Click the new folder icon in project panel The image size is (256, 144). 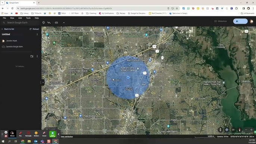click(32, 56)
